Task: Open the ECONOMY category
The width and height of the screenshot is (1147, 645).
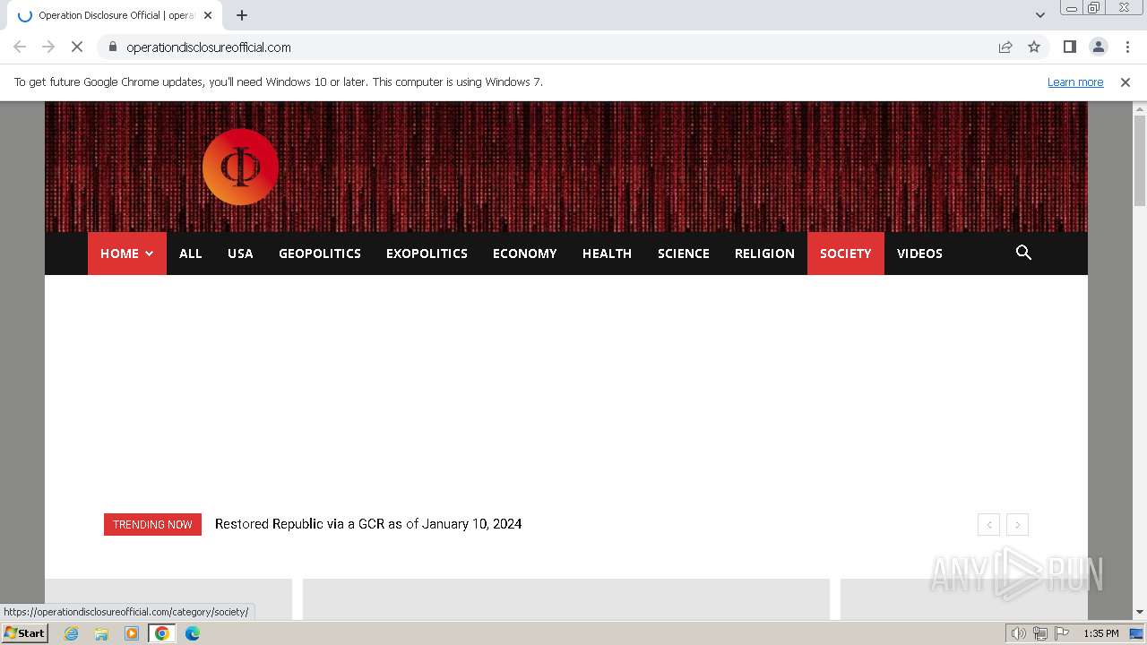Action: click(525, 254)
